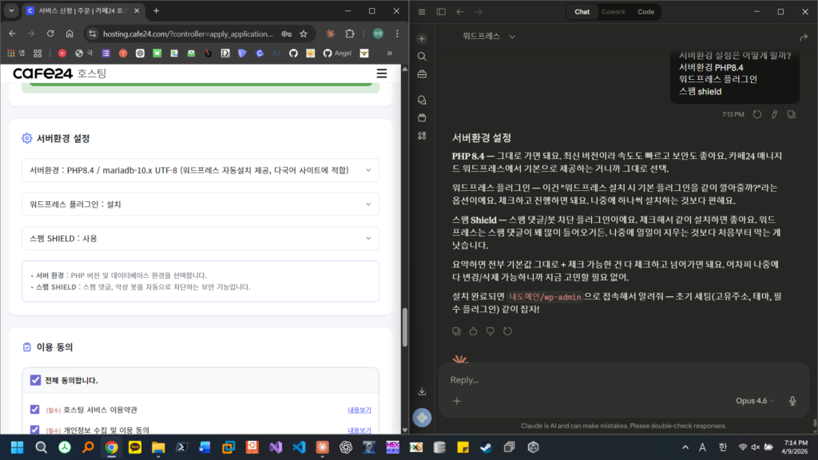Go back in Chrome browser
Screen dimensions: 818x460
[13, 34]
